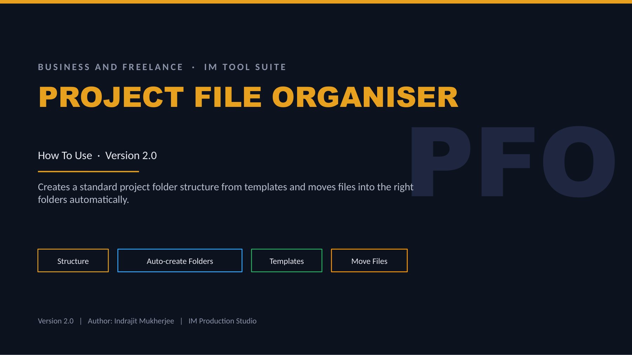Select the Auto-create Folders box

[x=180, y=260]
